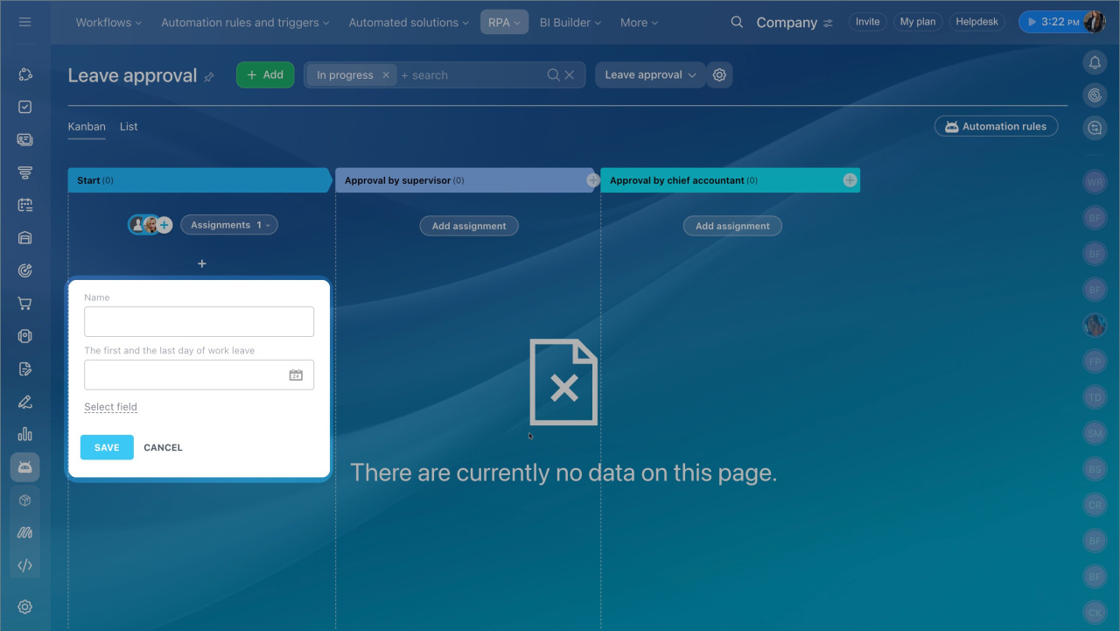1120x631 pixels.
Task: Switch to the List view tab
Action: [x=129, y=127]
